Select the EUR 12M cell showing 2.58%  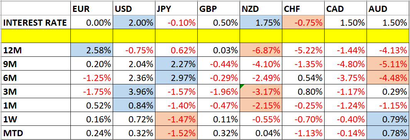point(91,49)
